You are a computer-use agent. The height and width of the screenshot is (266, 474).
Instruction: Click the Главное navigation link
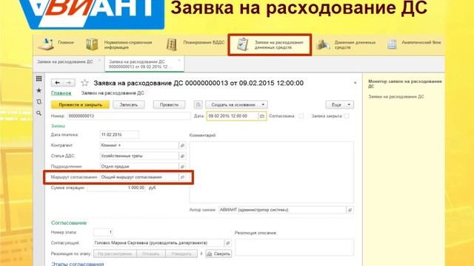61,93
